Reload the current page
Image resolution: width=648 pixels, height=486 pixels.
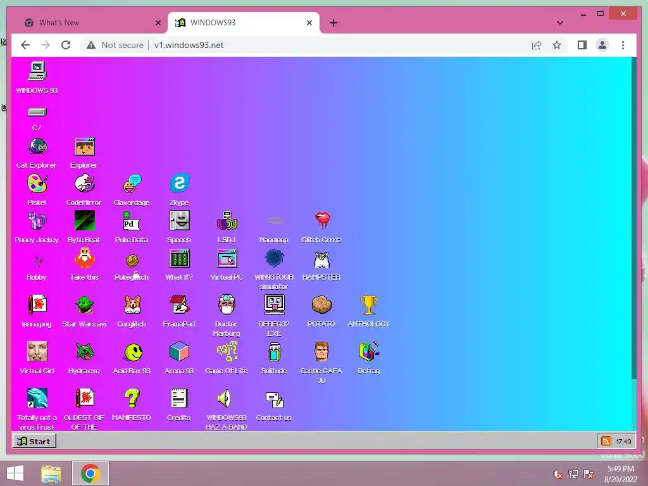pyautogui.click(x=66, y=45)
